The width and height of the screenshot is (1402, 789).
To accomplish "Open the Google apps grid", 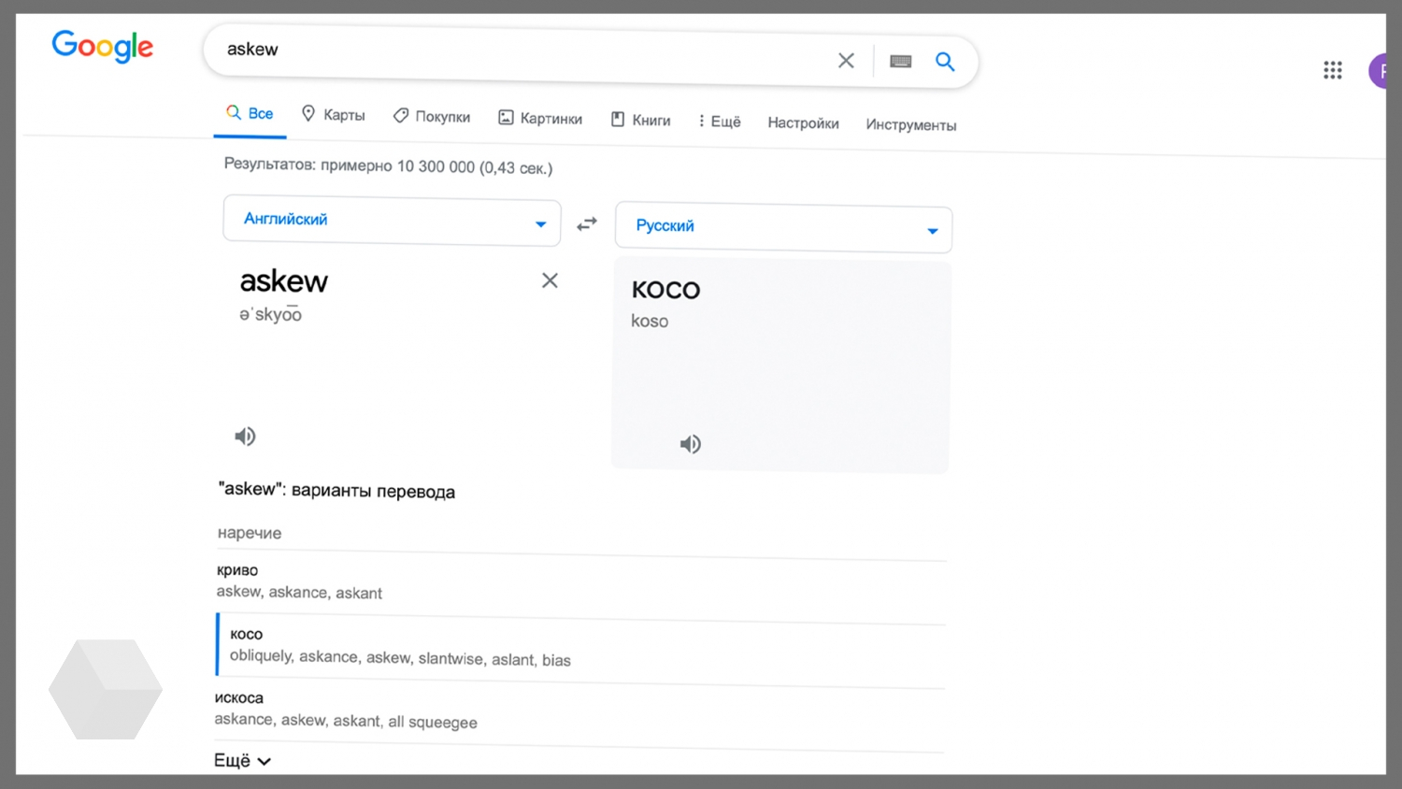I will coord(1333,70).
